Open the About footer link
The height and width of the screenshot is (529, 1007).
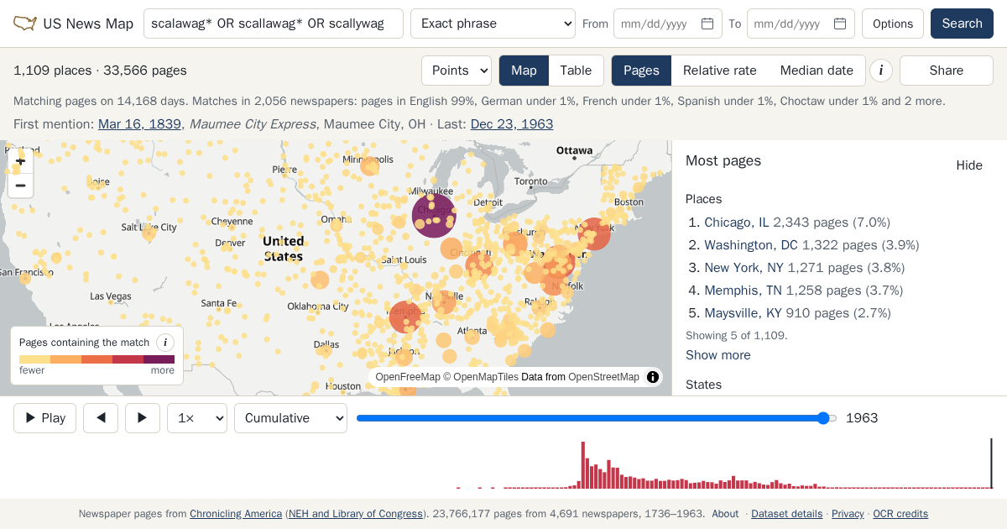click(725, 514)
